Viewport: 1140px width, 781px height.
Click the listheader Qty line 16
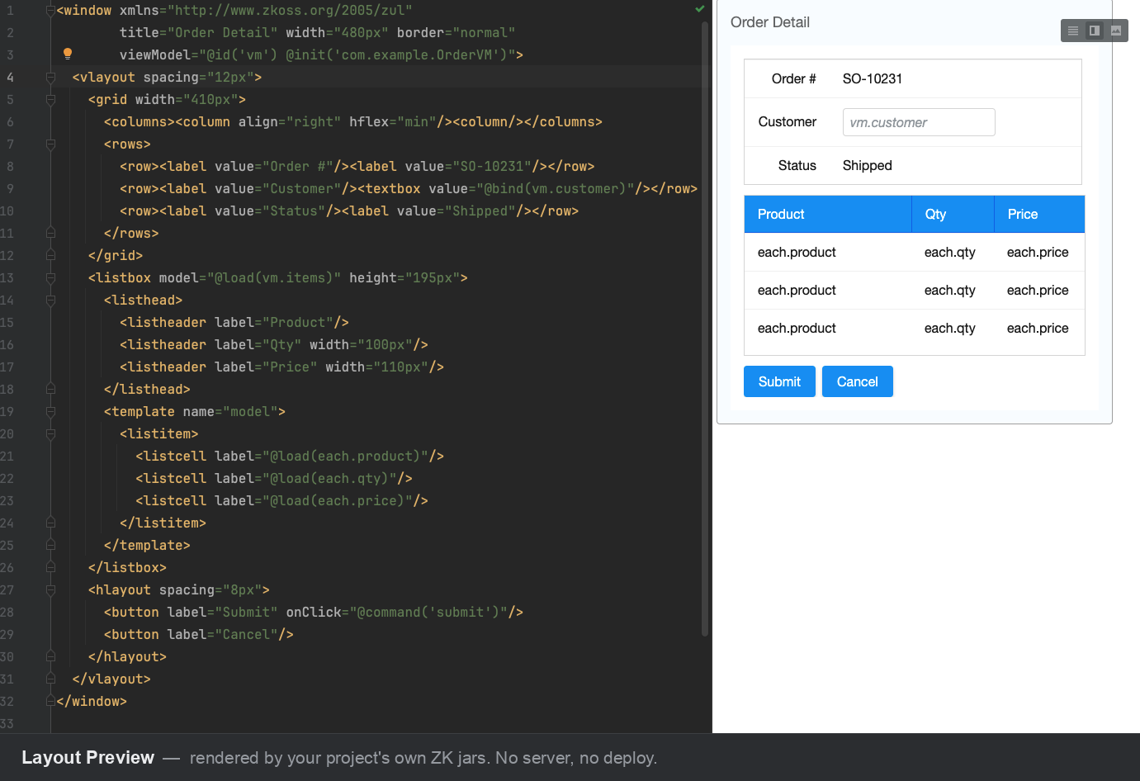coord(274,344)
